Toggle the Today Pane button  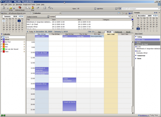[154, 115]
